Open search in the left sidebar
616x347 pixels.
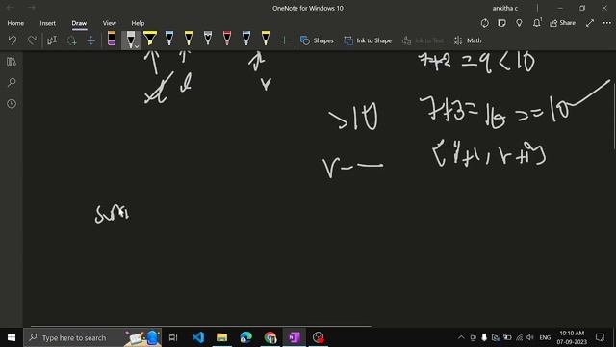tap(12, 83)
